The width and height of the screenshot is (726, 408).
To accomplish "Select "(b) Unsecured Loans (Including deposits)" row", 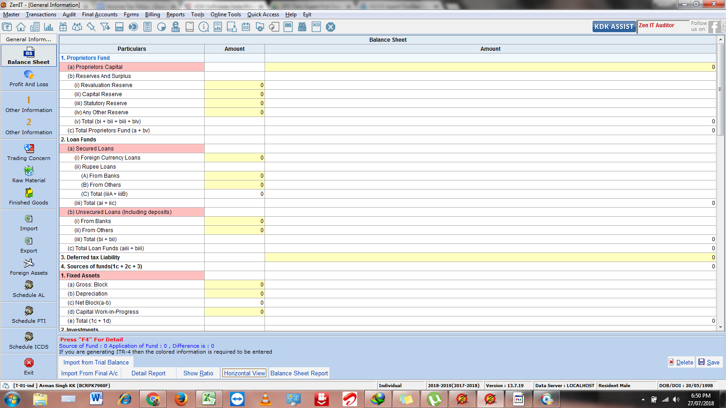I will [132, 212].
